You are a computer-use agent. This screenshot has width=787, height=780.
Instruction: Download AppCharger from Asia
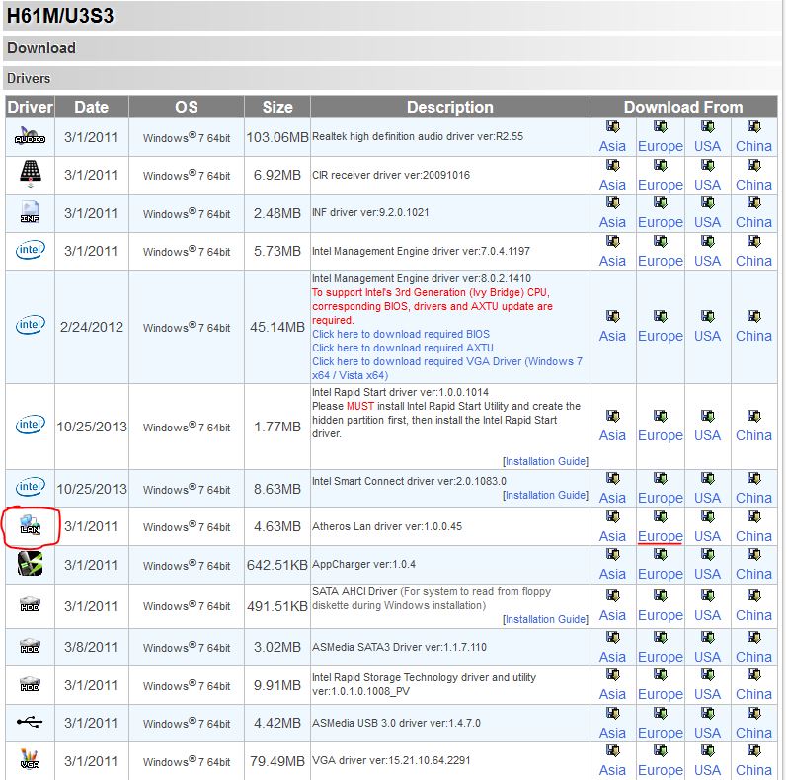coord(612,574)
